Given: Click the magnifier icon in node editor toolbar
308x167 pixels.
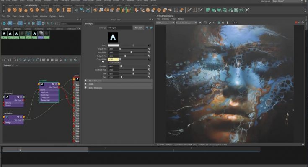Looking at the screenshot, I should (x=61, y=60).
